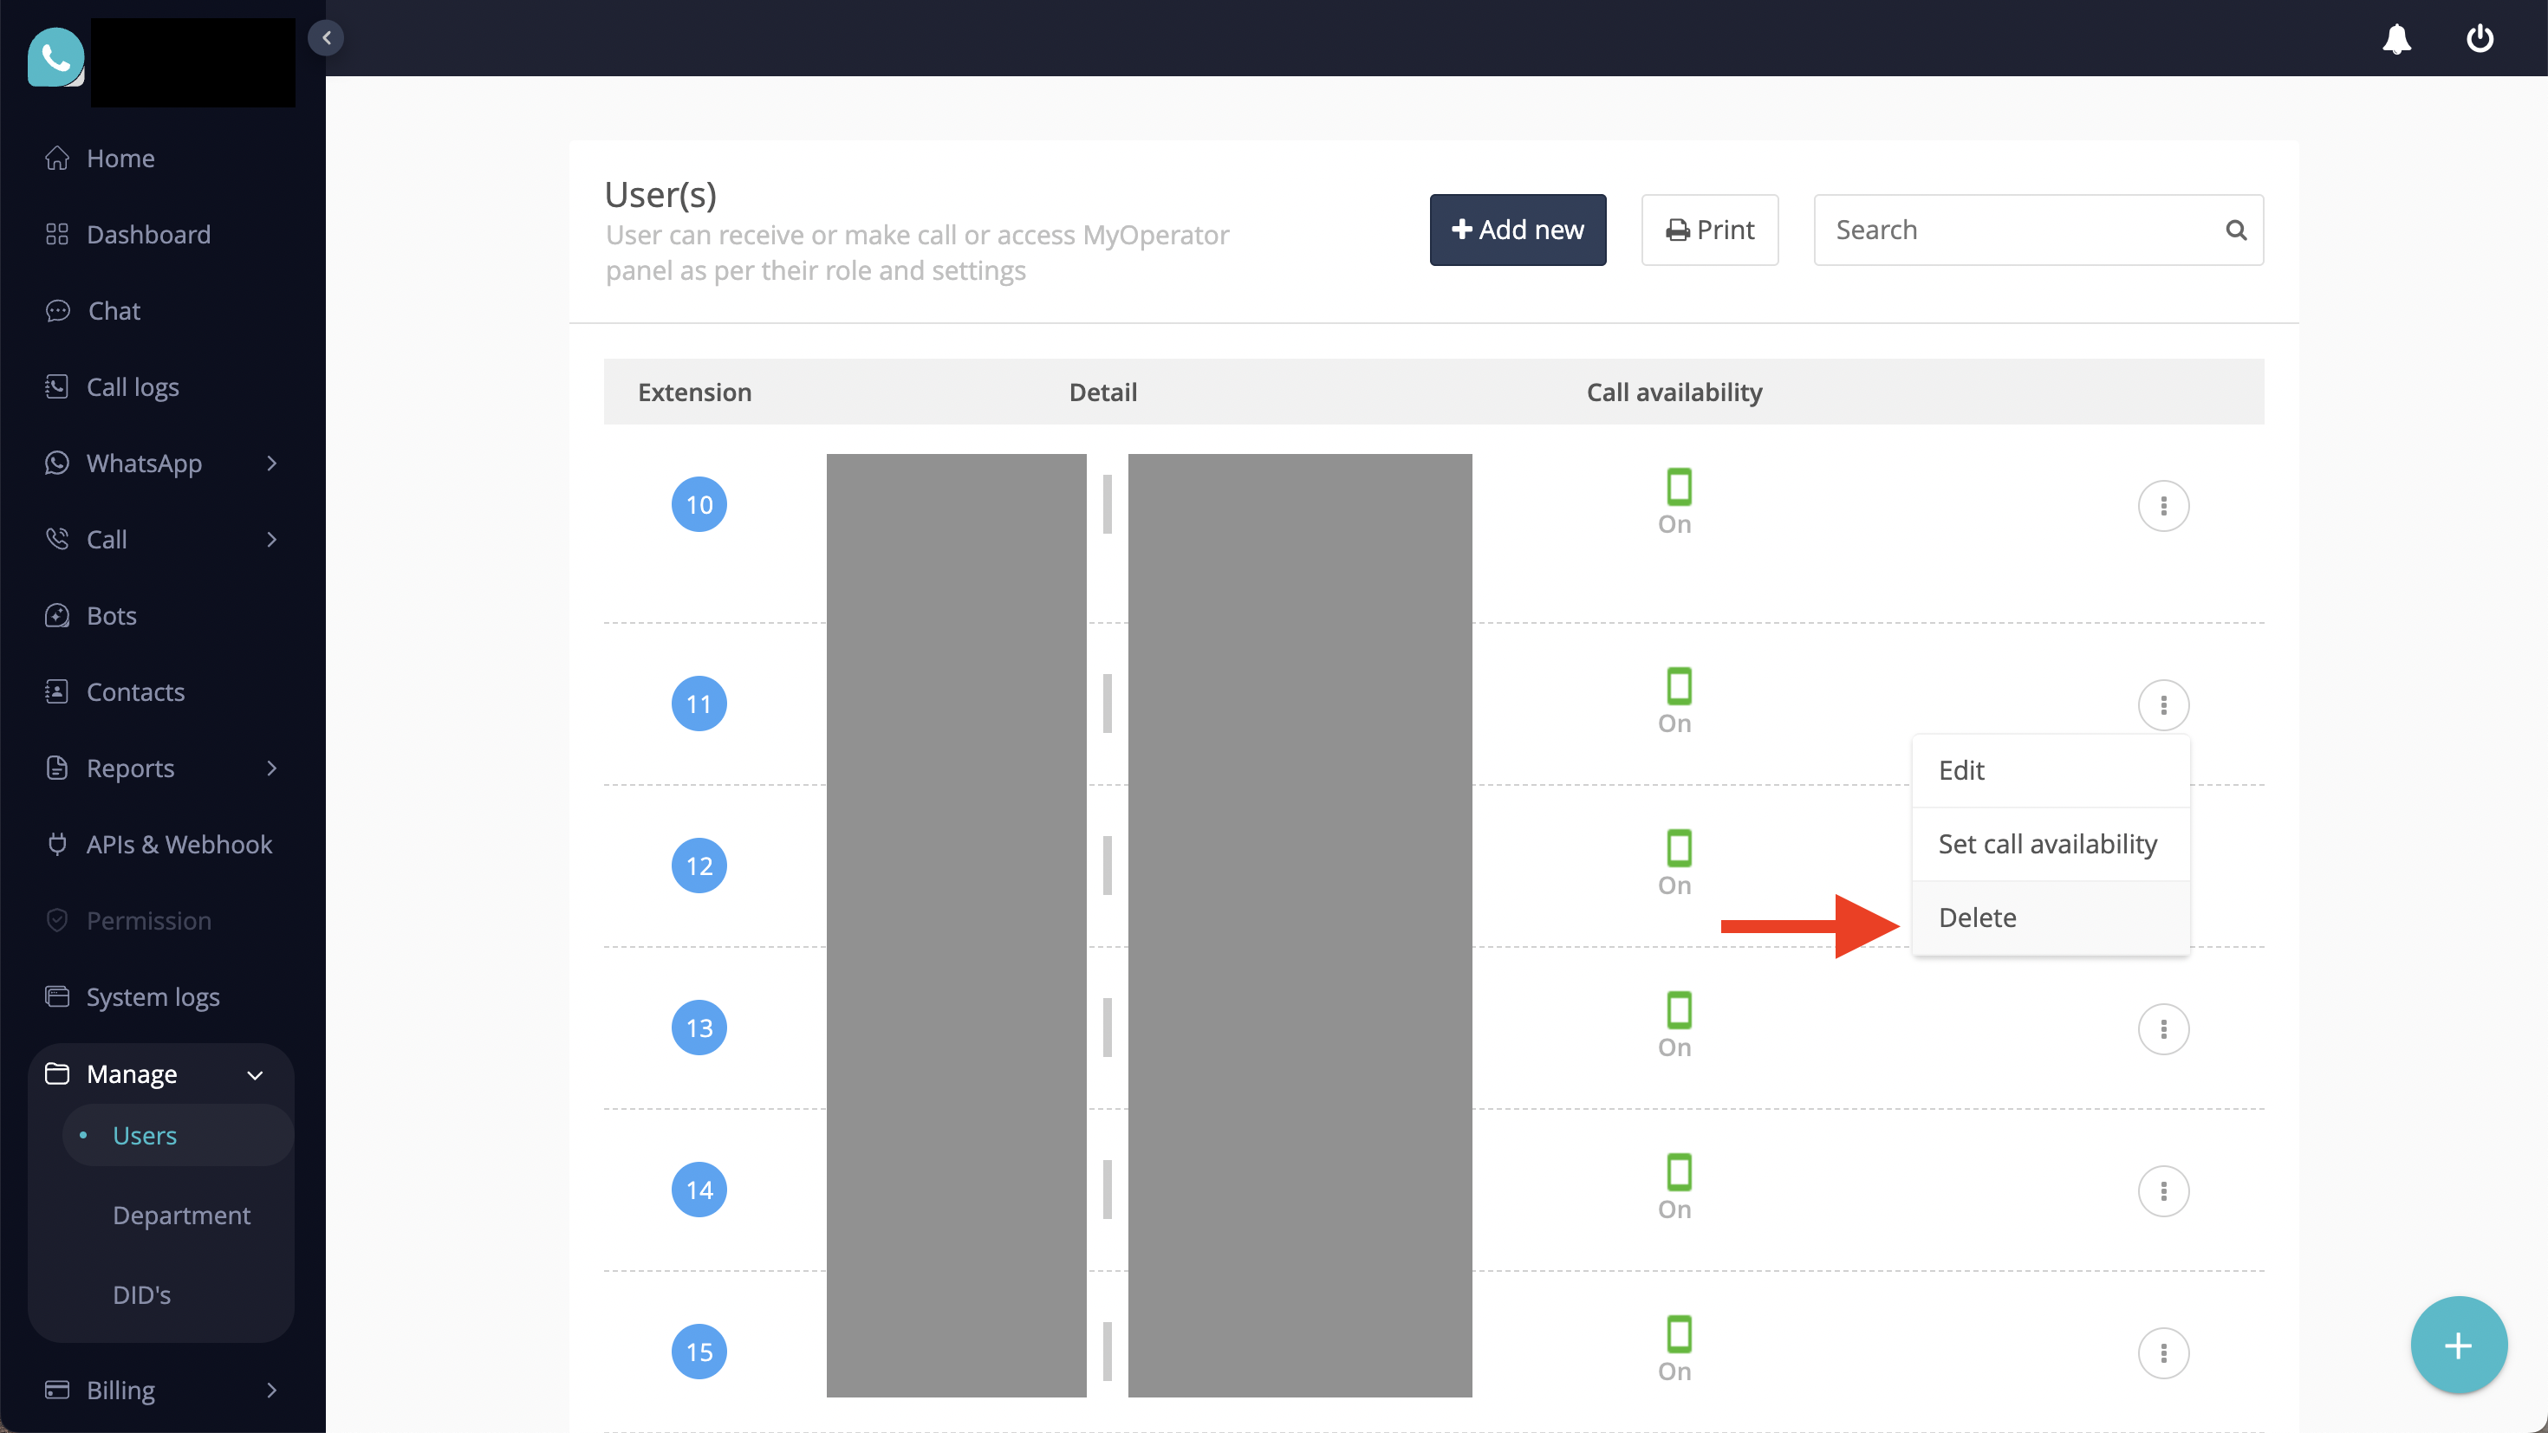Click the notification bell icon
This screenshot has height=1433, width=2548.
coord(2395,39)
